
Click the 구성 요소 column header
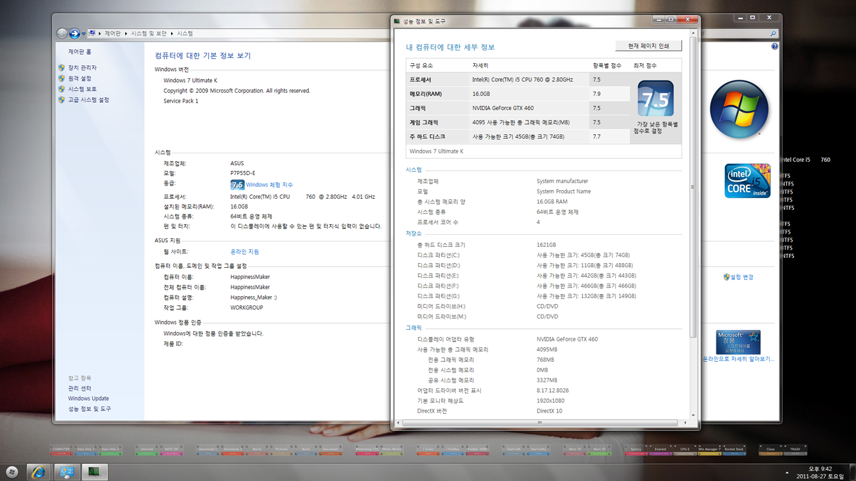click(x=421, y=66)
